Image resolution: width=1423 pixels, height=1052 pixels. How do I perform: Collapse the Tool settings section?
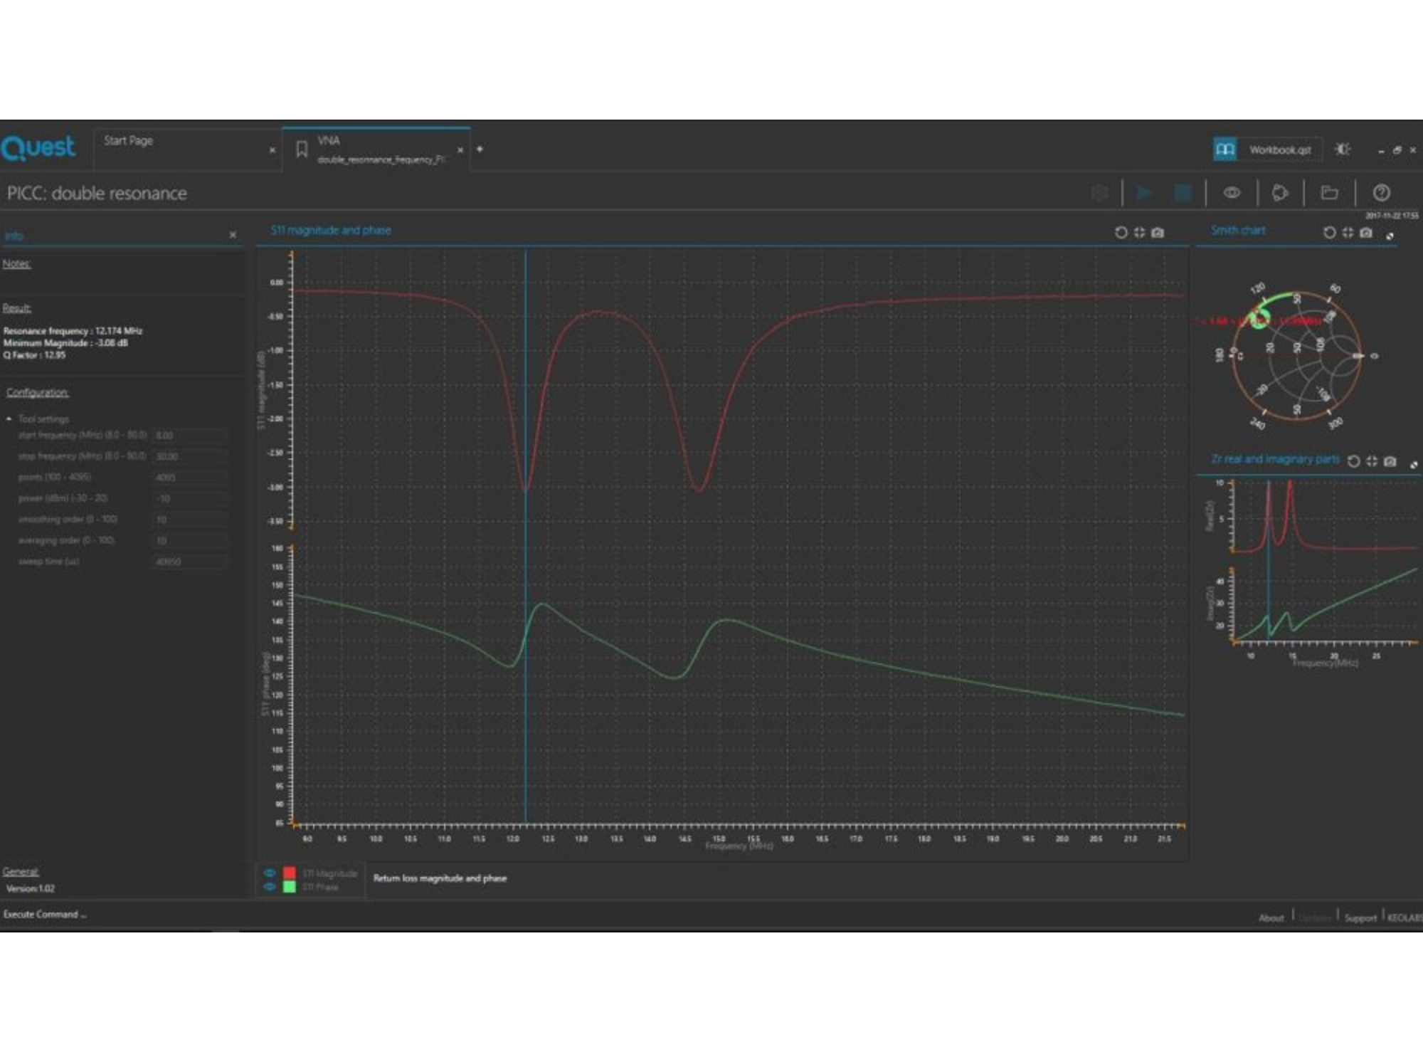[x=9, y=419]
